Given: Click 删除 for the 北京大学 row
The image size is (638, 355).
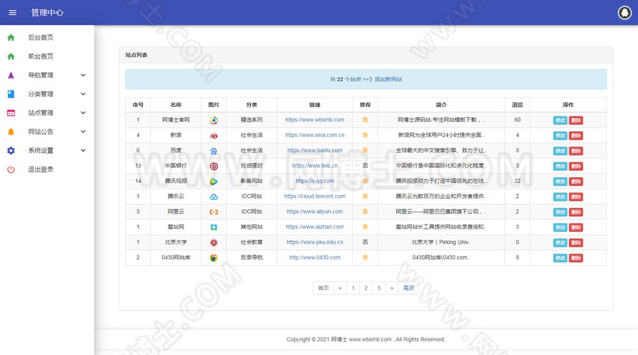Looking at the screenshot, I should click(x=575, y=243).
